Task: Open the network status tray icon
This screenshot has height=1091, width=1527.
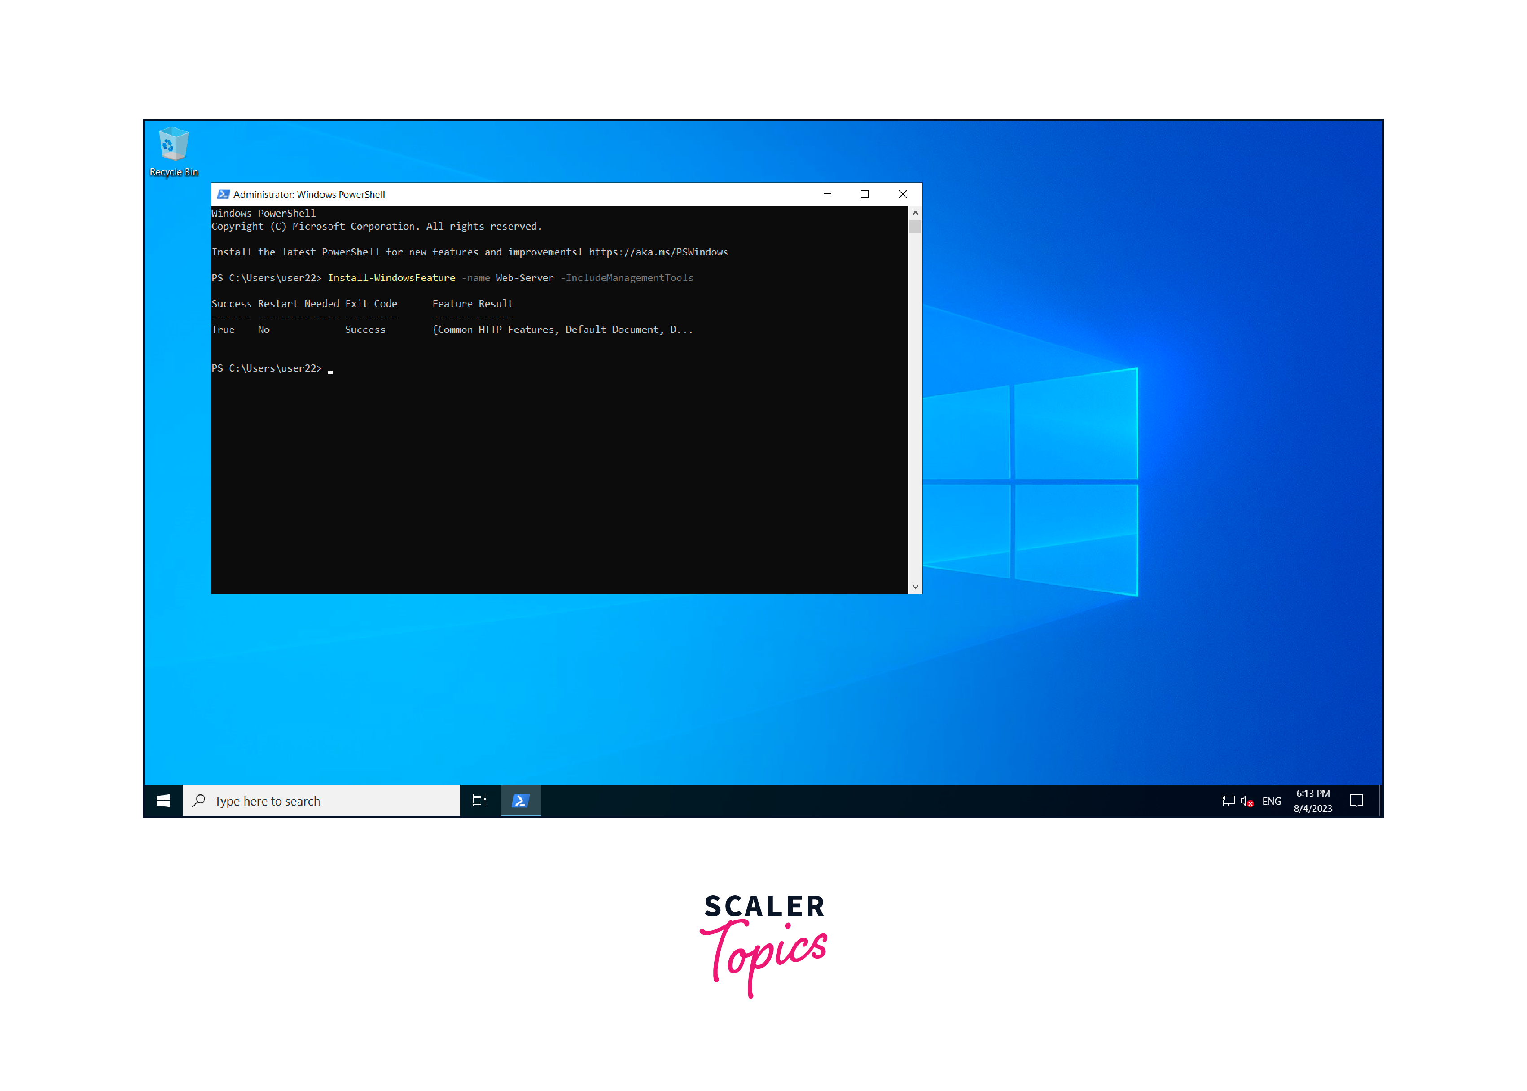Action: pos(1227,800)
